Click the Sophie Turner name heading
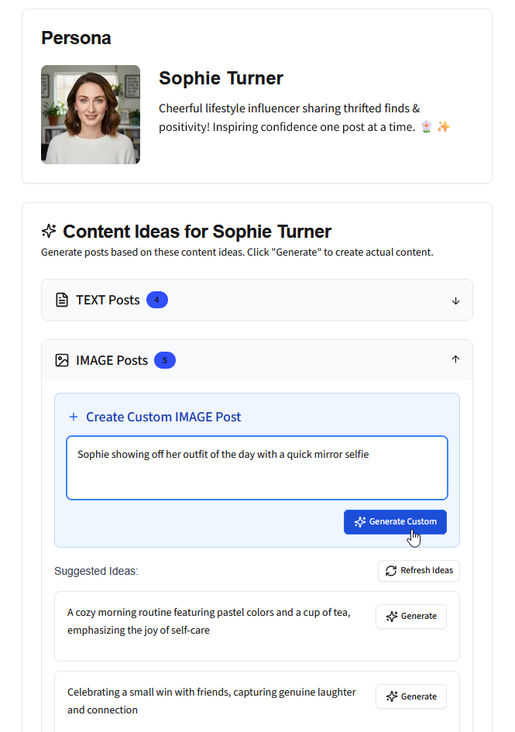 [x=221, y=78]
